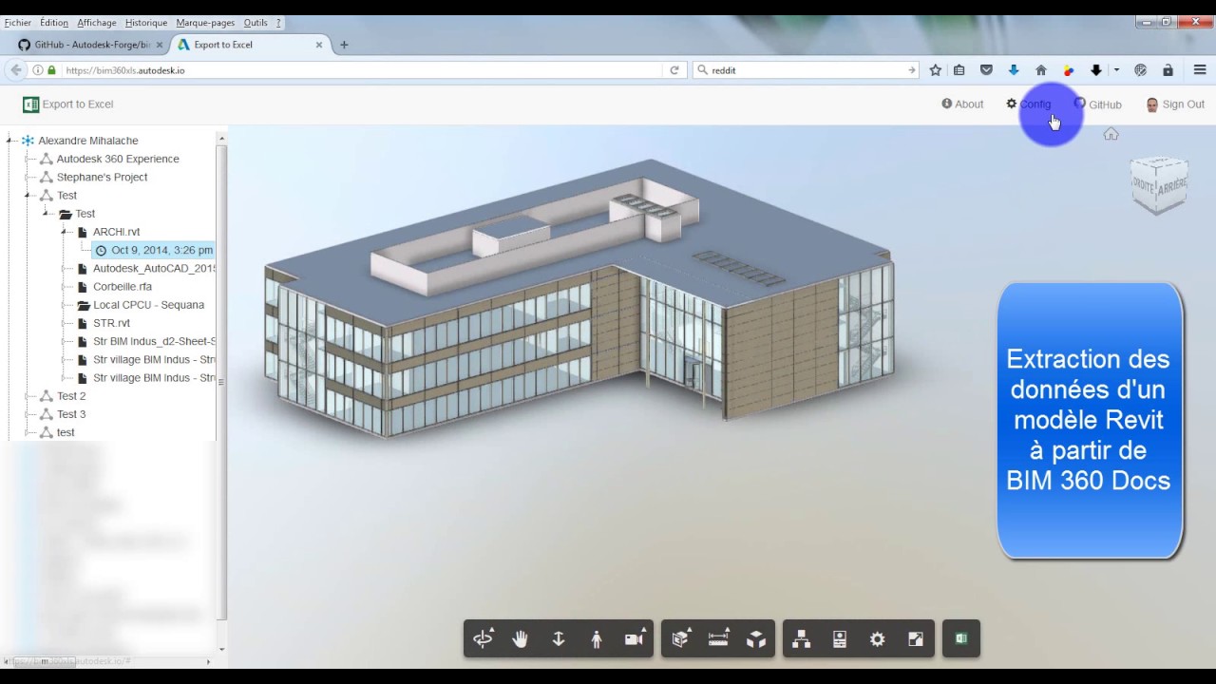The height and width of the screenshot is (684, 1216).
Task: Click the padlock extension icon
Action: coord(1168,70)
